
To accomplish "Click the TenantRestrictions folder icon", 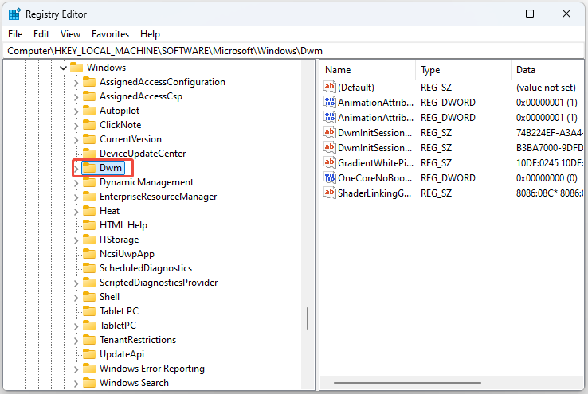I will [89, 339].
